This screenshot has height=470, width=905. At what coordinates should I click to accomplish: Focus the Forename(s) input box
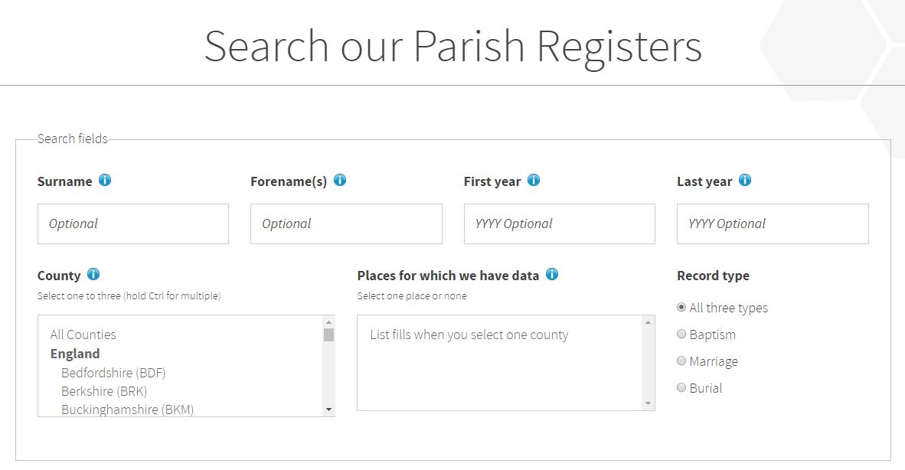click(x=346, y=224)
